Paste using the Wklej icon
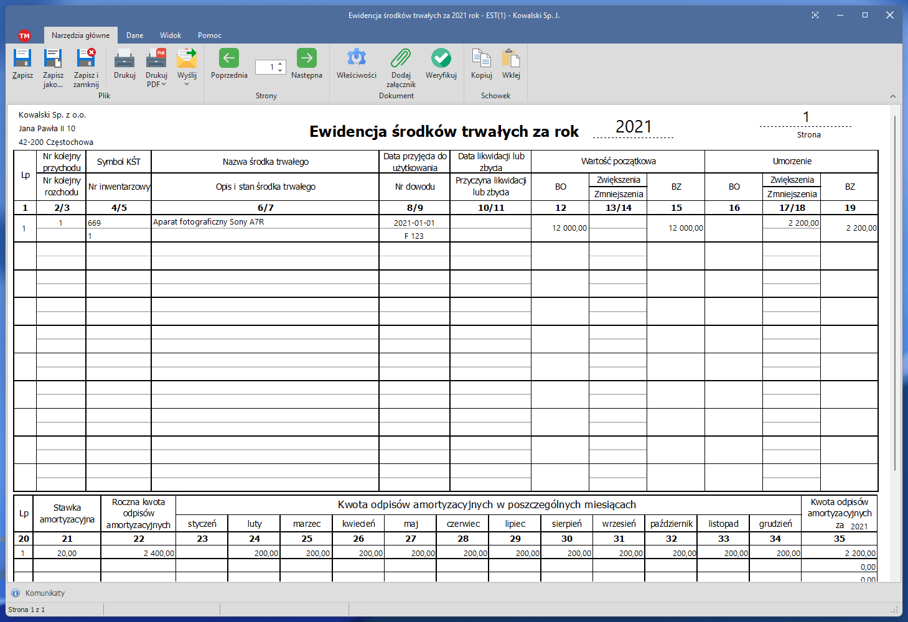This screenshot has height=622, width=908. click(x=511, y=59)
